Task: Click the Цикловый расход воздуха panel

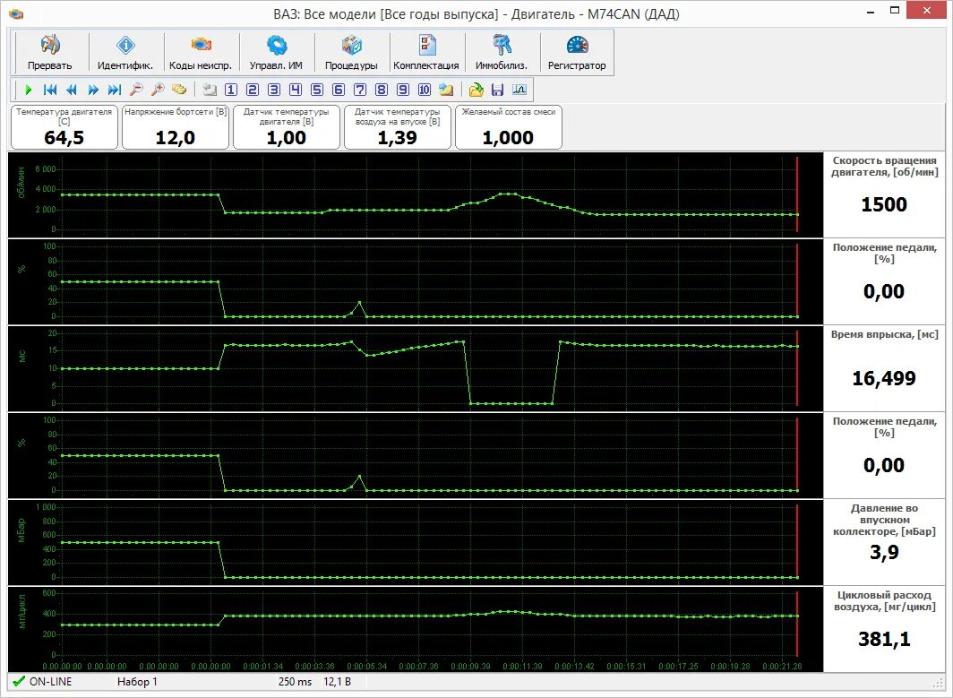Action: coord(884,629)
